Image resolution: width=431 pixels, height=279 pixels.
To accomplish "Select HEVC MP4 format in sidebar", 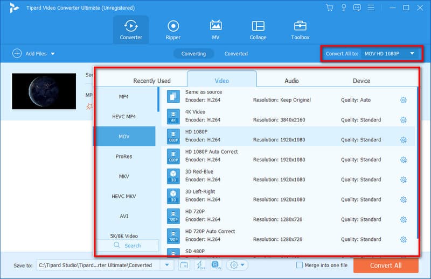I will [124, 117].
